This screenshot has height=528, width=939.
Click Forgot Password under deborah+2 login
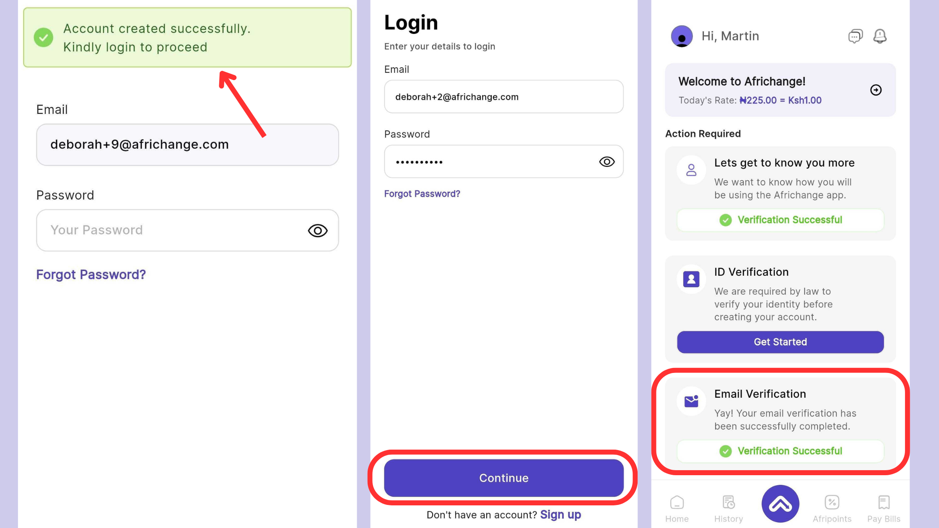422,194
